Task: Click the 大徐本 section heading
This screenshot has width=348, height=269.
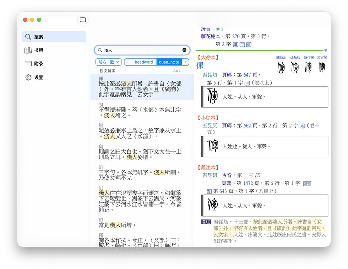Action: point(208,57)
